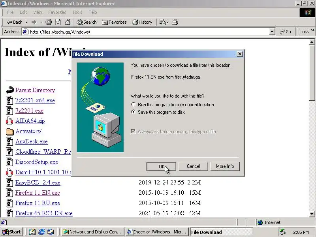Open the Help menu
The image size is (316, 237).
pyautogui.click(x=92, y=12)
